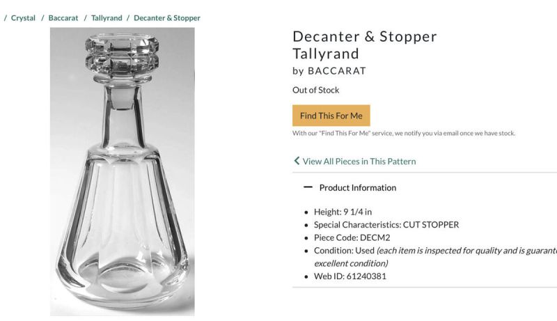Click the decanter product photo
The image size is (557, 321).
point(123,171)
